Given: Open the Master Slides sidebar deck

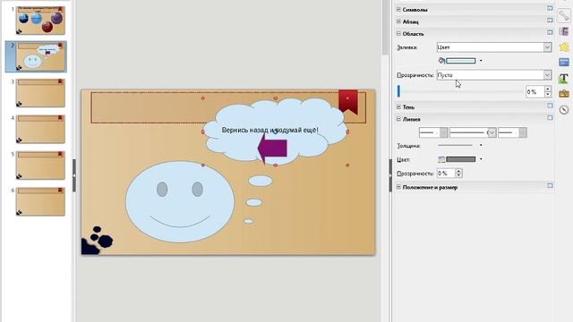Looking at the screenshot, I should point(564,63).
